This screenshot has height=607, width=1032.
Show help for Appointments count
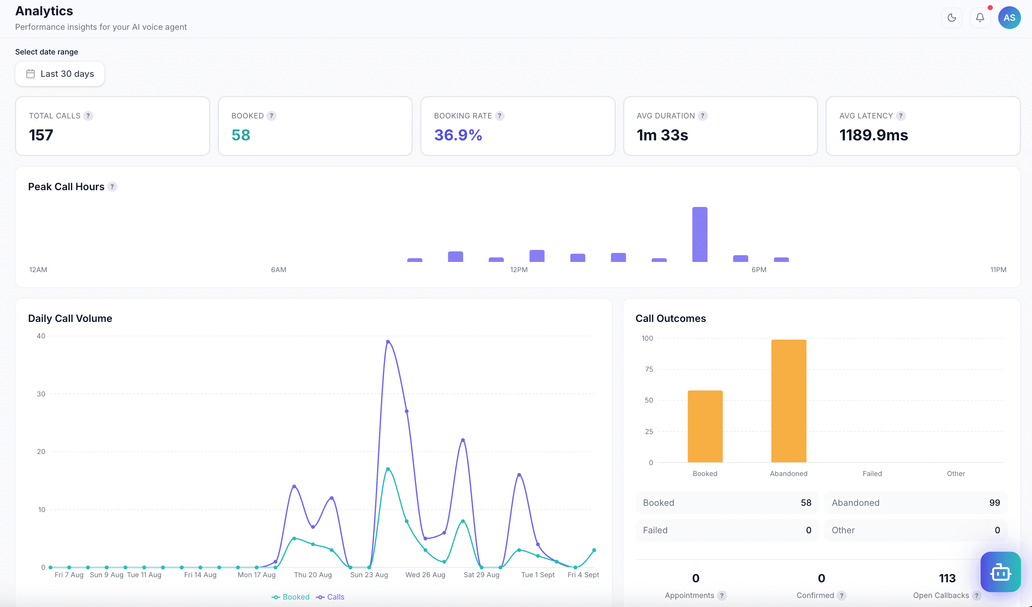[722, 596]
